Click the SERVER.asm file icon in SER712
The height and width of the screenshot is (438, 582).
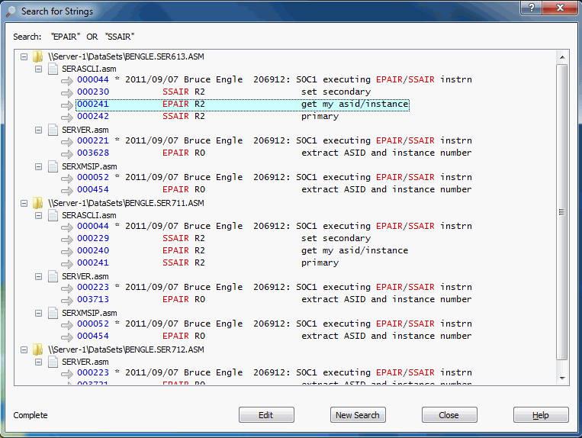[53, 362]
